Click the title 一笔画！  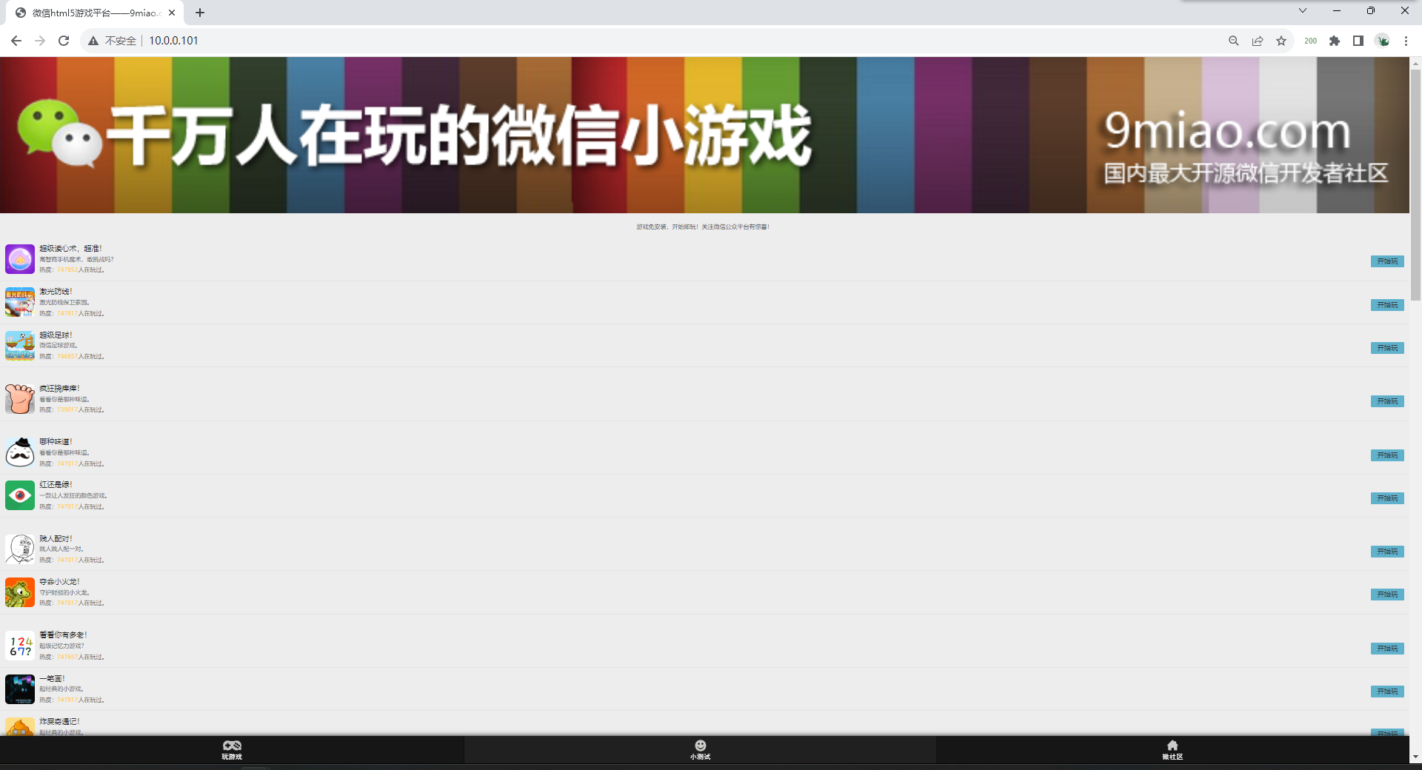(x=53, y=679)
